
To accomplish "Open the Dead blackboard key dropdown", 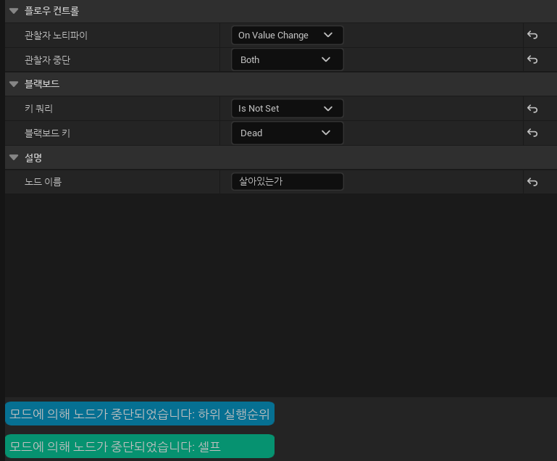I will click(x=287, y=133).
